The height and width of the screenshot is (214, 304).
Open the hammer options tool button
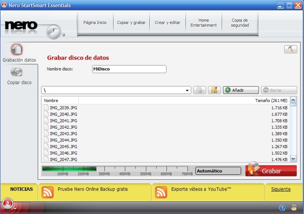(290, 49)
